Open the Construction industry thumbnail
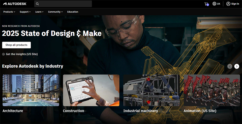 [91, 90]
